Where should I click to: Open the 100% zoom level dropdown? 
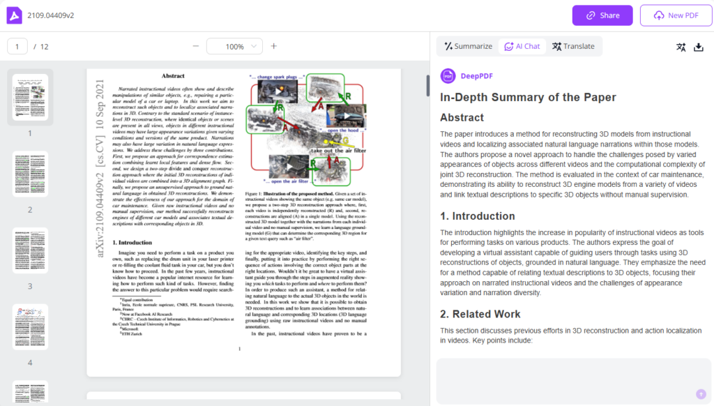234,46
